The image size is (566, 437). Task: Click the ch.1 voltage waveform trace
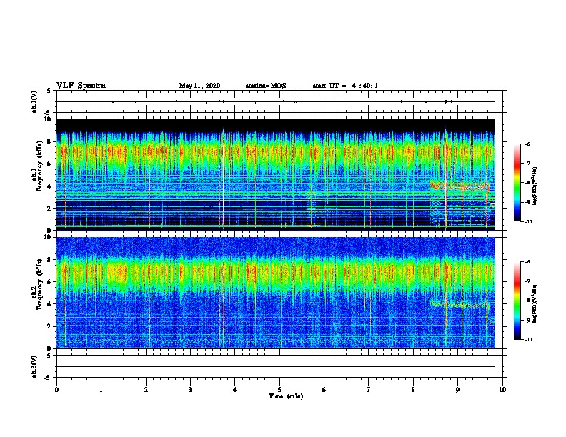pyautogui.click(x=276, y=101)
